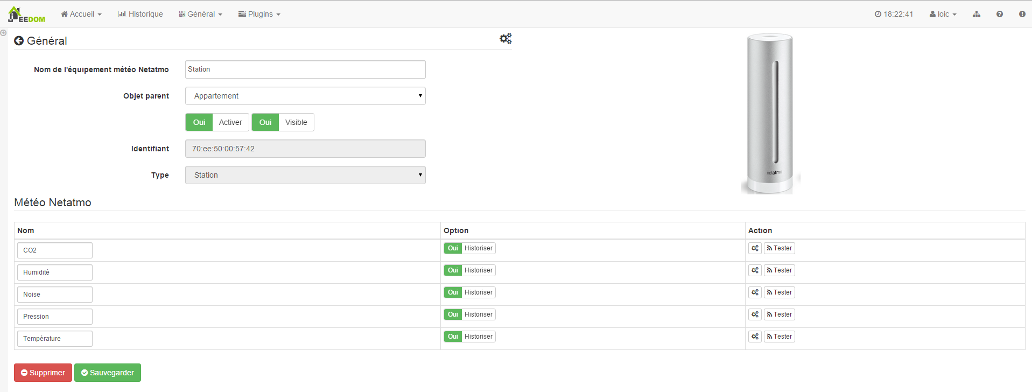Click the Noise name field
1032x392 pixels.
(x=55, y=295)
